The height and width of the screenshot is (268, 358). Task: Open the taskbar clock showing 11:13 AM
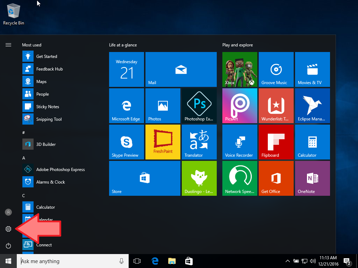[328, 261]
